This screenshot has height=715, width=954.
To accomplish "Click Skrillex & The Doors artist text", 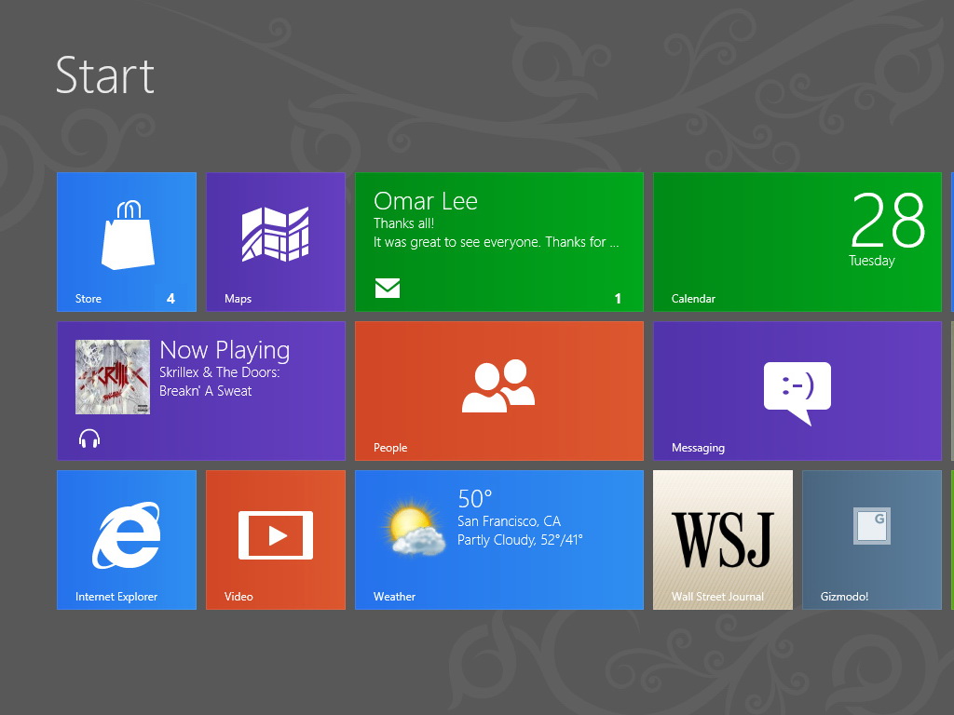I will (220, 372).
